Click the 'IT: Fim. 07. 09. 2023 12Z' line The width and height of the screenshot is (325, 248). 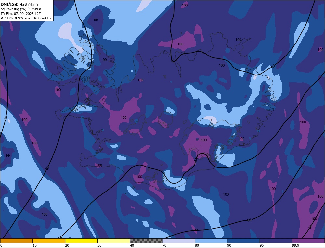pyautogui.click(x=21, y=14)
